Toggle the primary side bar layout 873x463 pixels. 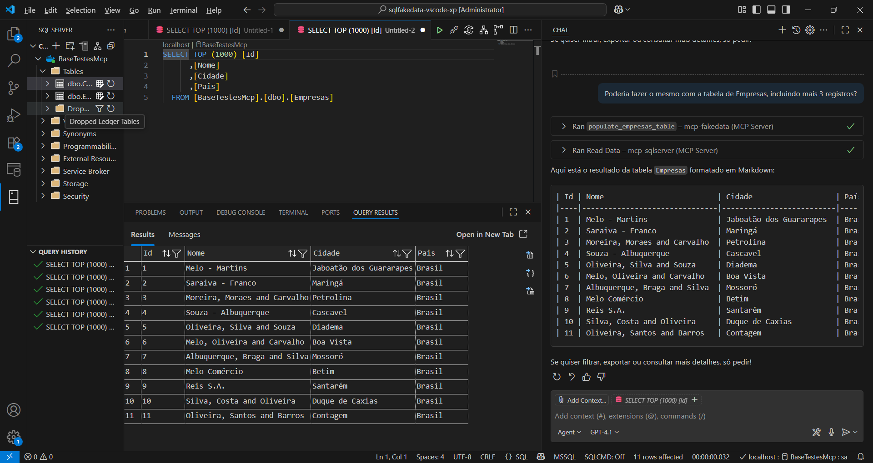pos(757,10)
